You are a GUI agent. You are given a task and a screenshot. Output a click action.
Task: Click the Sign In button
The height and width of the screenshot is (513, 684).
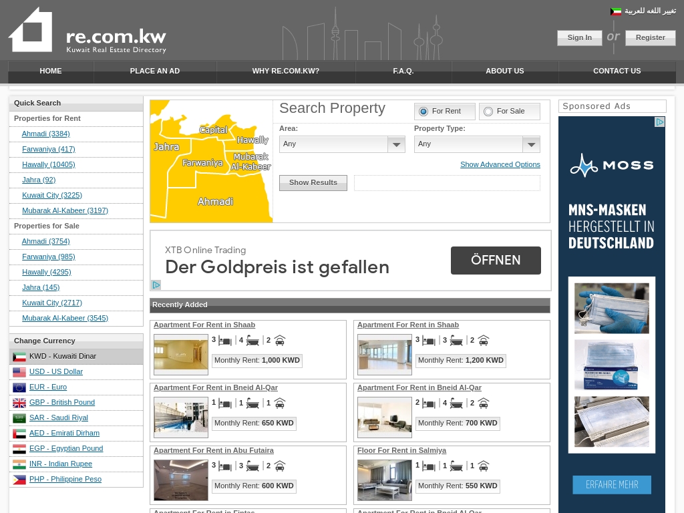579,37
